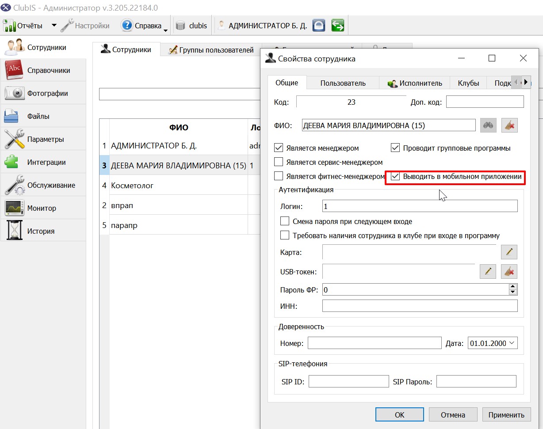Image resolution: width=543 pixels, height=429 pixels.
Task: Select the ДЕЕВА МАРИЯ ВЛАДИМИРОВНА (15) table row
Action: [180, 166]
